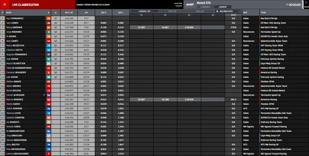Click the BEST LAP column header
This screenshot has width=309, height=156.
coord(69,12)
